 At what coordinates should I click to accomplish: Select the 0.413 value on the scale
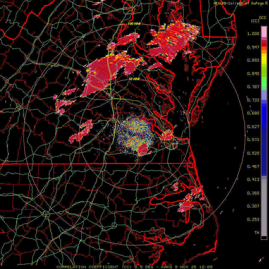253,180
